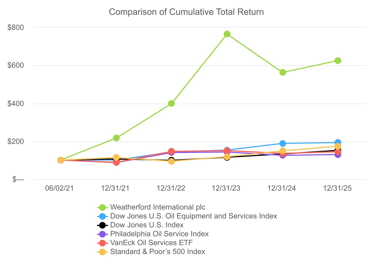
Task: Click the blue Dow Jones Oil Equipment legend marker
Action: pyautogui.click(x=102, y=216)
